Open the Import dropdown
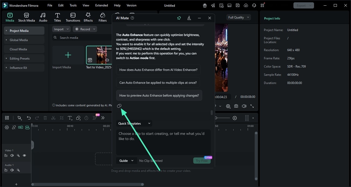 coord(61,29)
